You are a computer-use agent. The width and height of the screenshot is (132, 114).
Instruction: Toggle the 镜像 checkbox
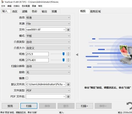coord(27,78)
